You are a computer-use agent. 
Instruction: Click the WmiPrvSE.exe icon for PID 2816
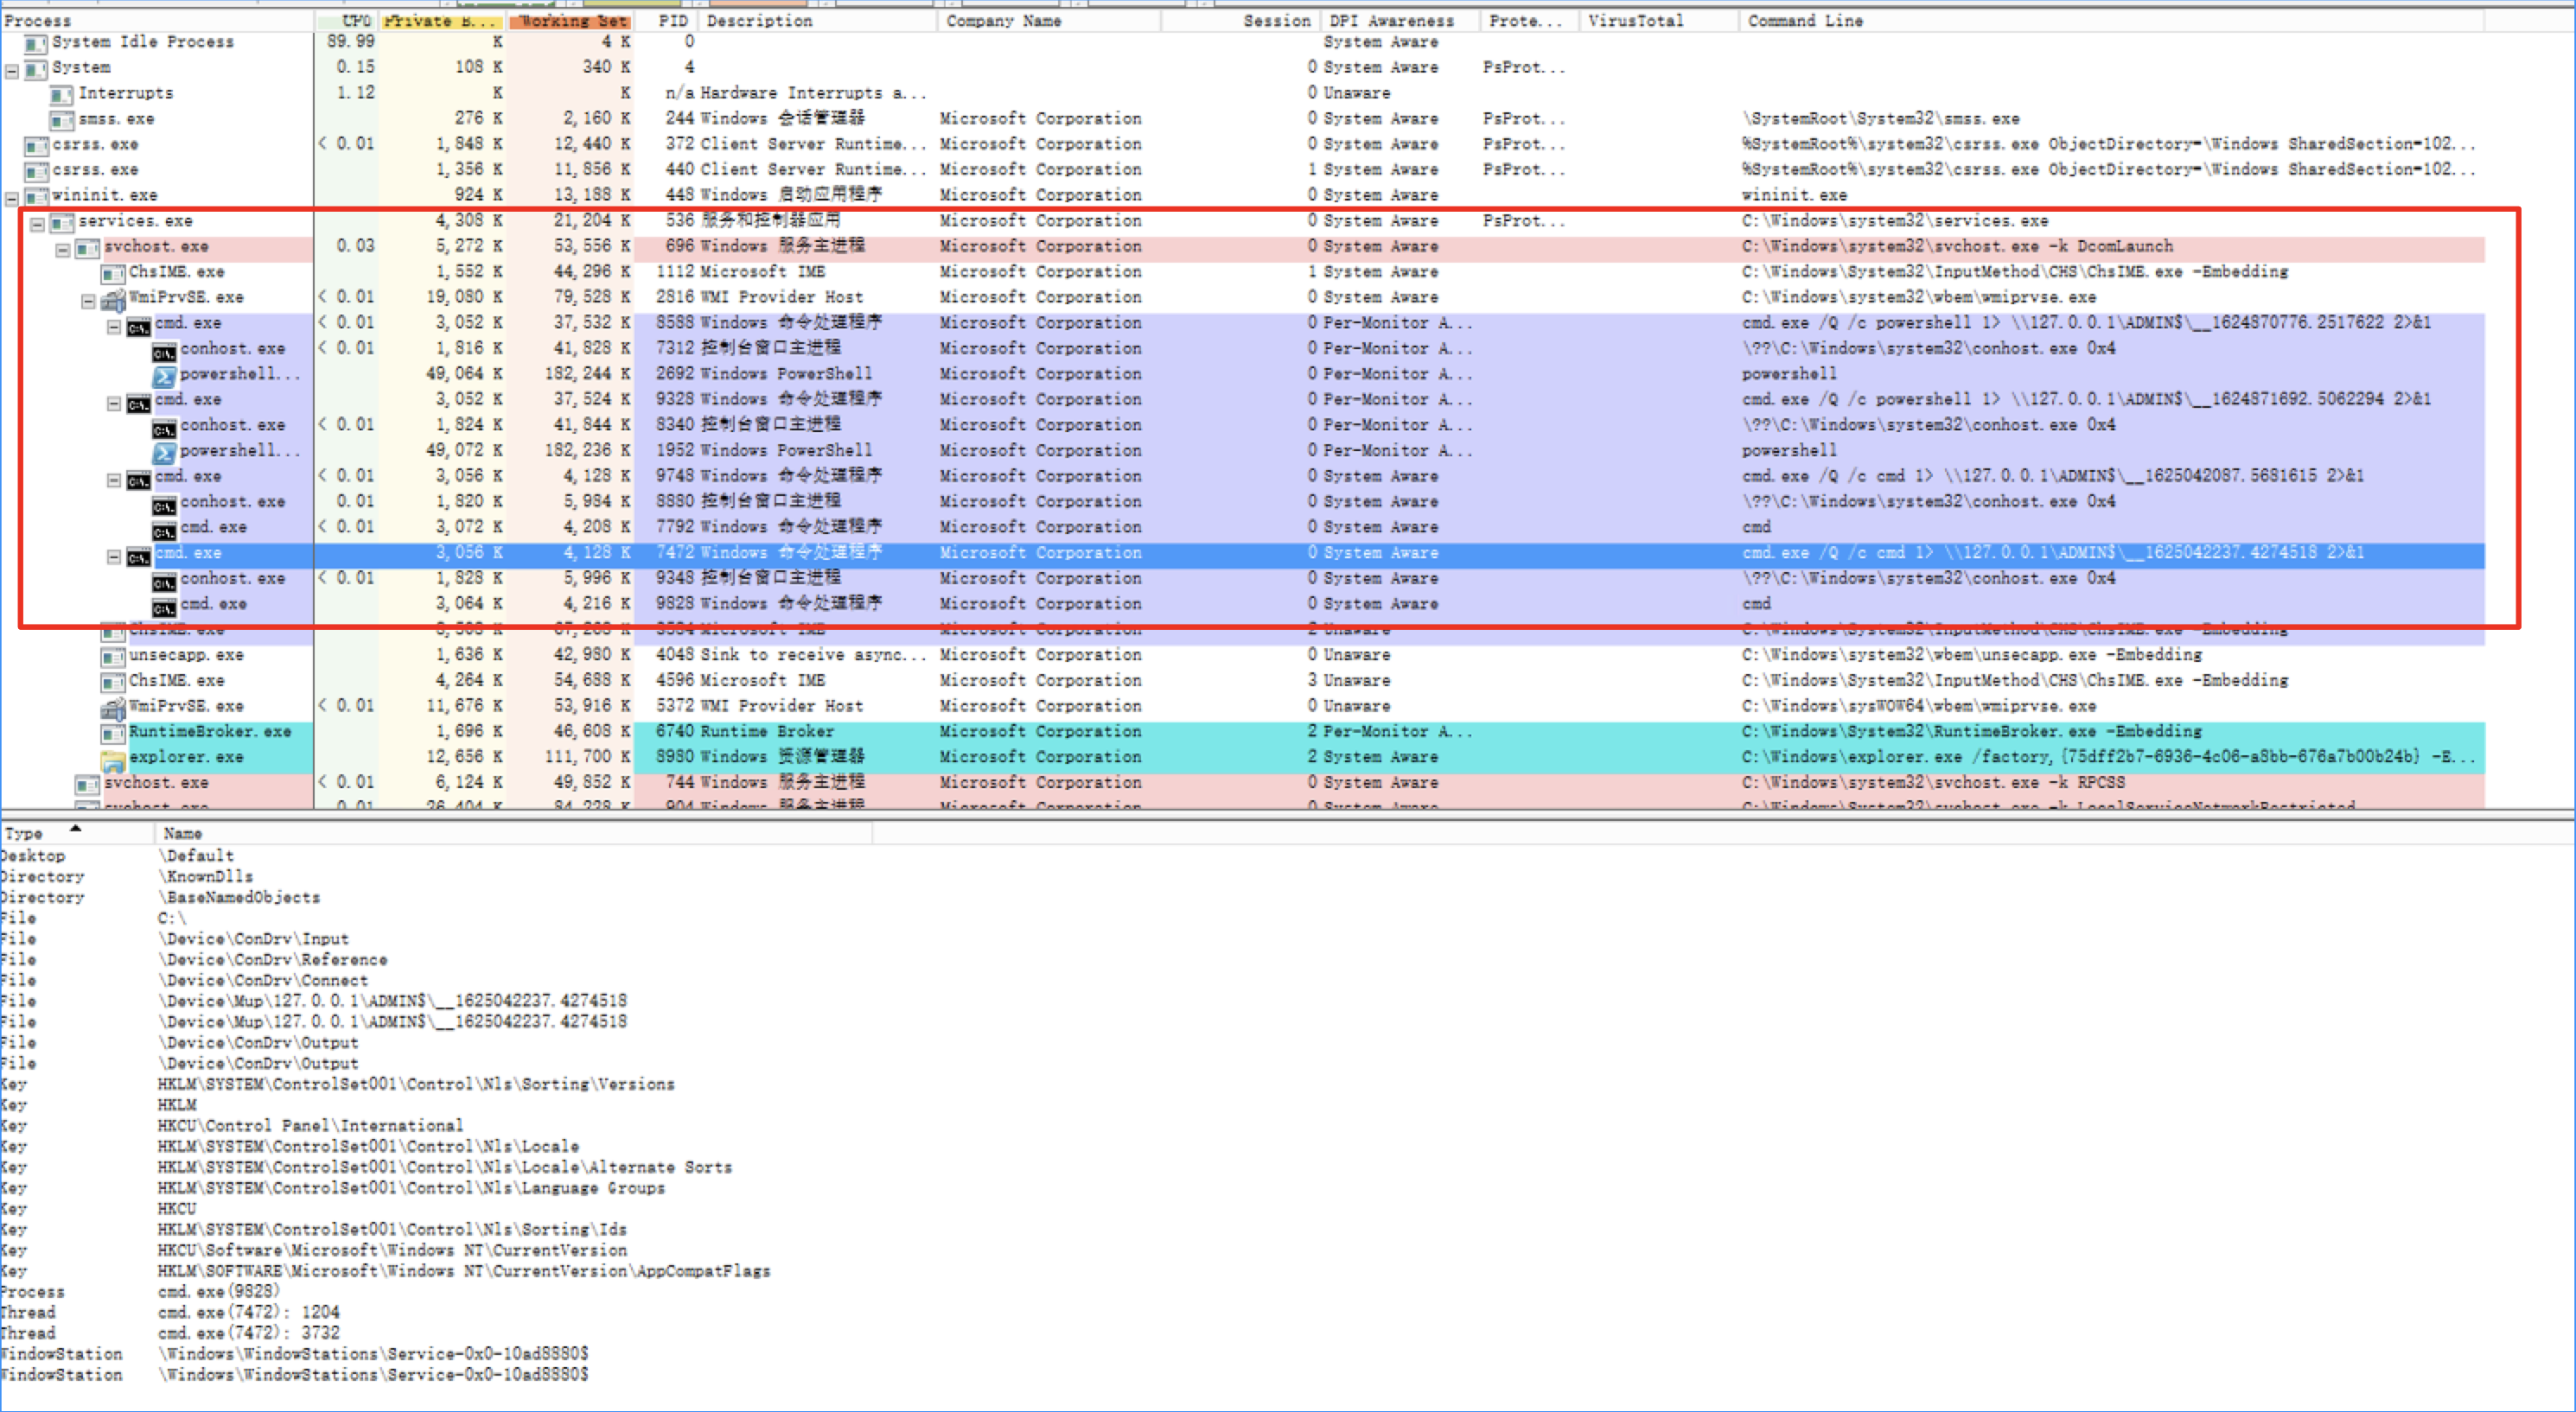coord(113,298)
